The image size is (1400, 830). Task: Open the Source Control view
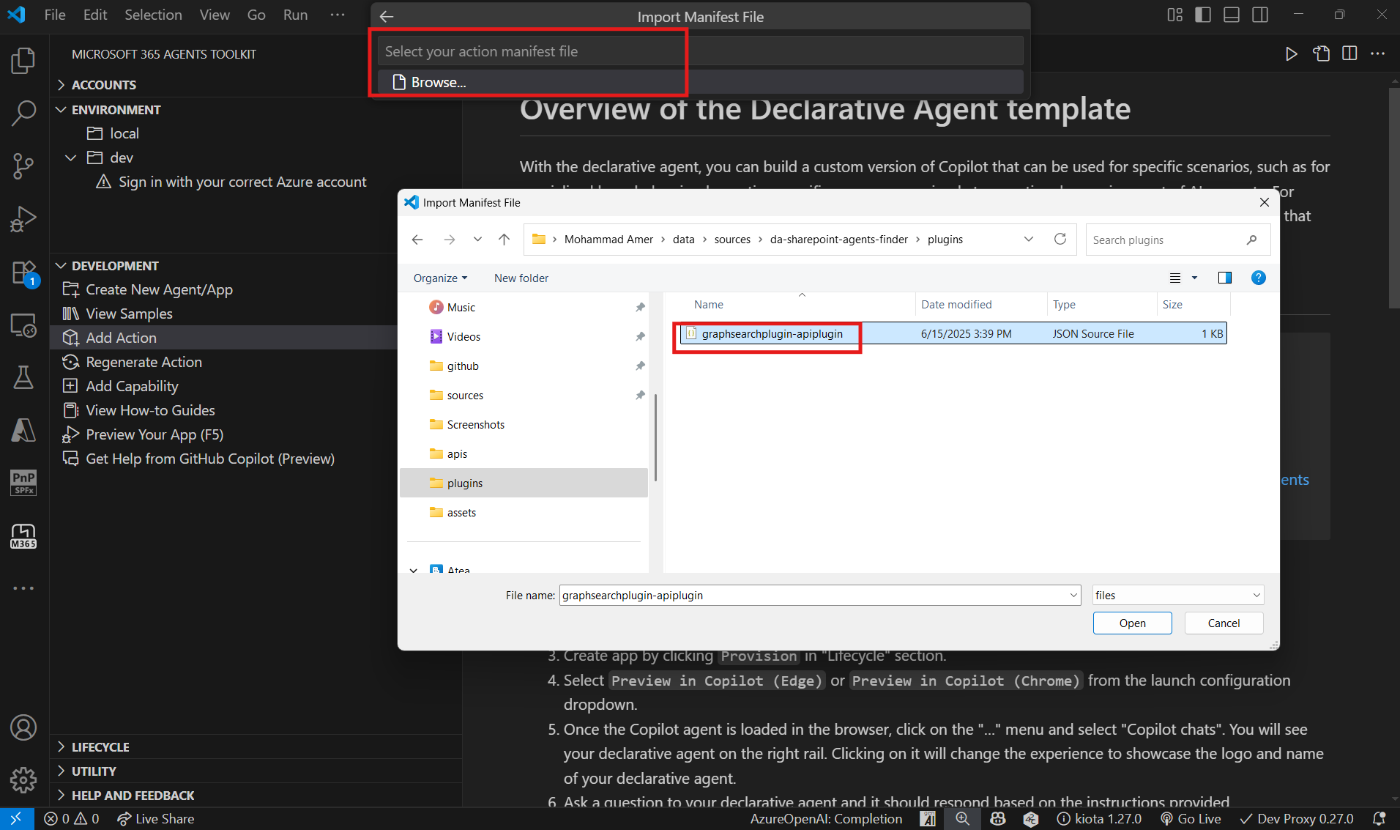click(23, 166)
